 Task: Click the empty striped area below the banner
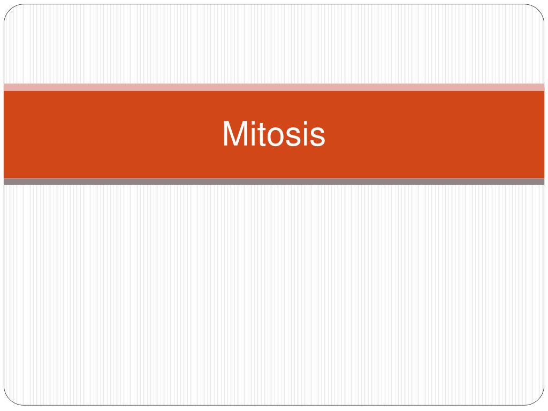coord(274,295)
